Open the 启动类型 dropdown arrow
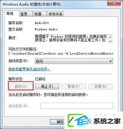 point(110,61)
